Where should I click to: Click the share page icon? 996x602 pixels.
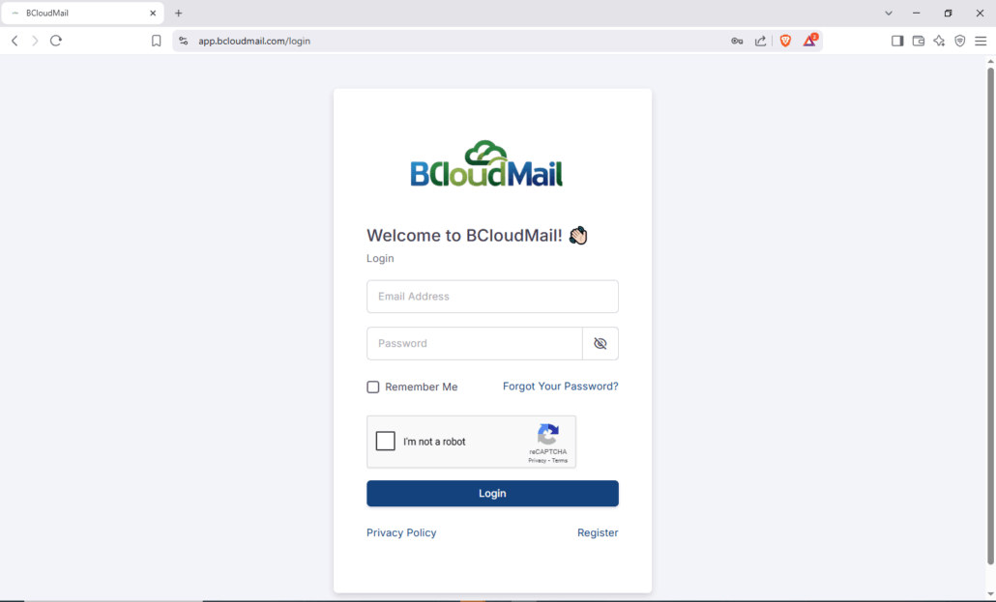760,41
